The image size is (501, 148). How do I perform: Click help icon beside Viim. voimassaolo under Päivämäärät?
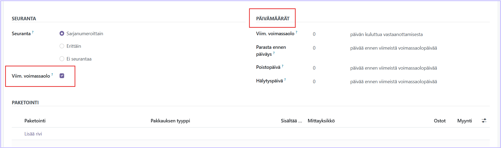point(296,32)
